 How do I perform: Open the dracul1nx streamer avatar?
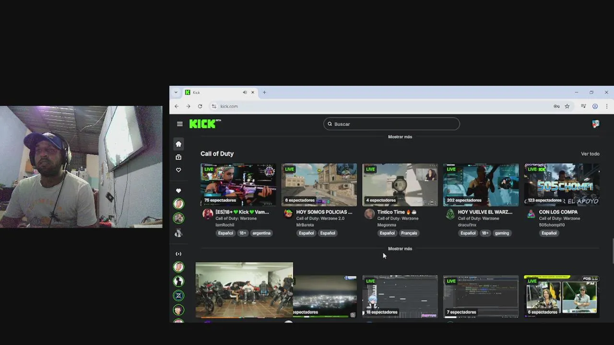click(x=450, y=214)
